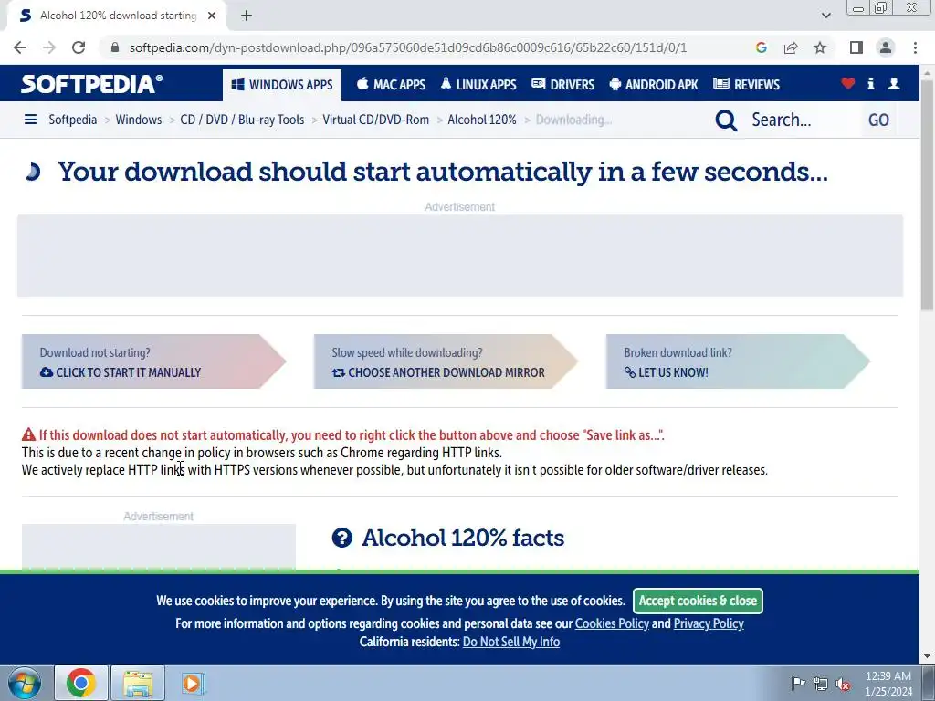Click Let Us Know for broken link
The height and width of the screenshot is (701, 935).
(738, 361)
